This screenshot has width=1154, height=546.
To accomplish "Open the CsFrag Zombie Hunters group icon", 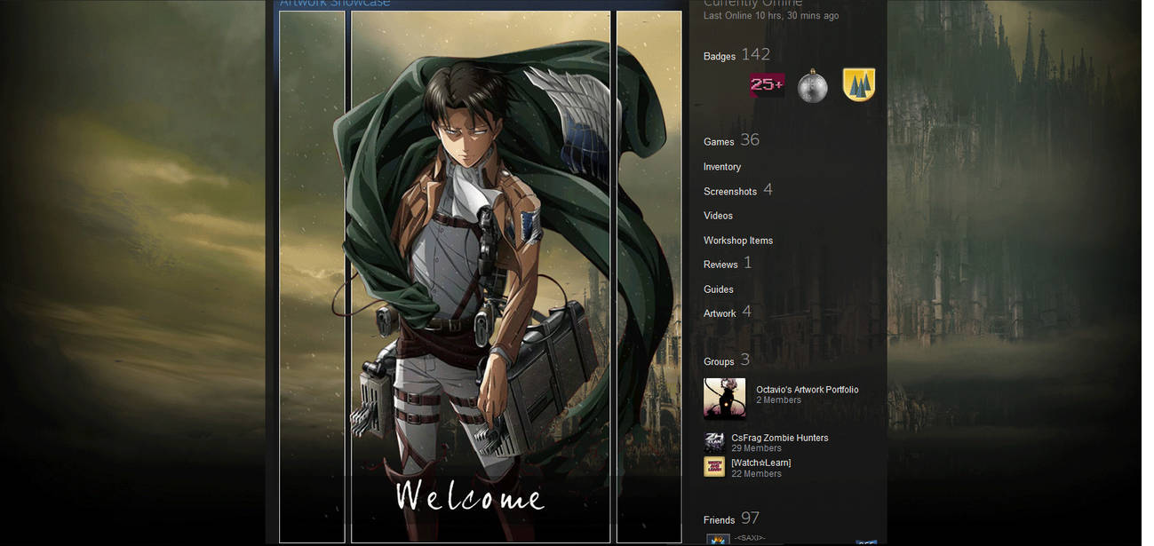I will [714, 442].
